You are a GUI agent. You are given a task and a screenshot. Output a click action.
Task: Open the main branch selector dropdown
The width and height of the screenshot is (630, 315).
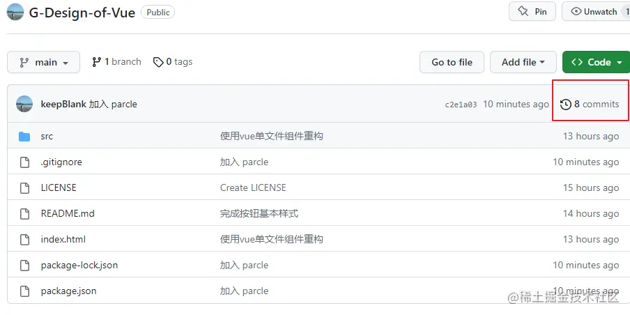(x=43, y=62)
